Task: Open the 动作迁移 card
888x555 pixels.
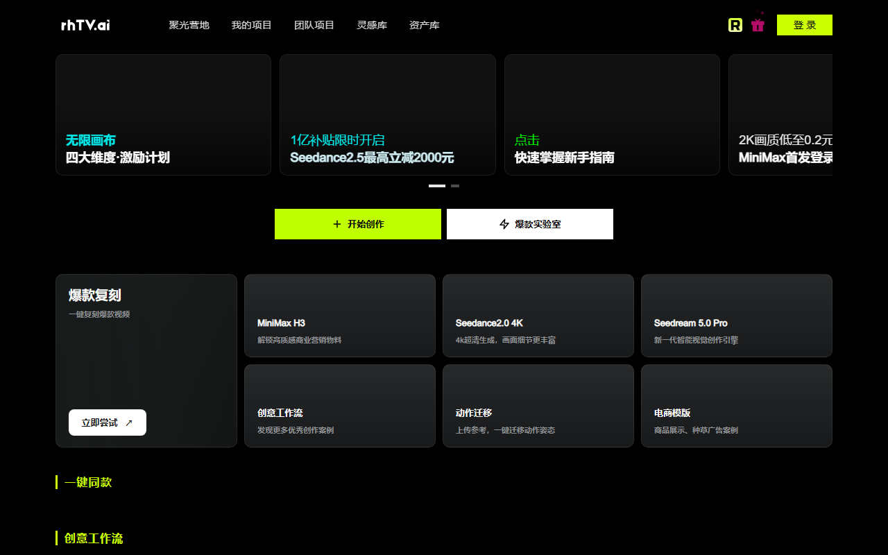Action: tap(538, 406)
